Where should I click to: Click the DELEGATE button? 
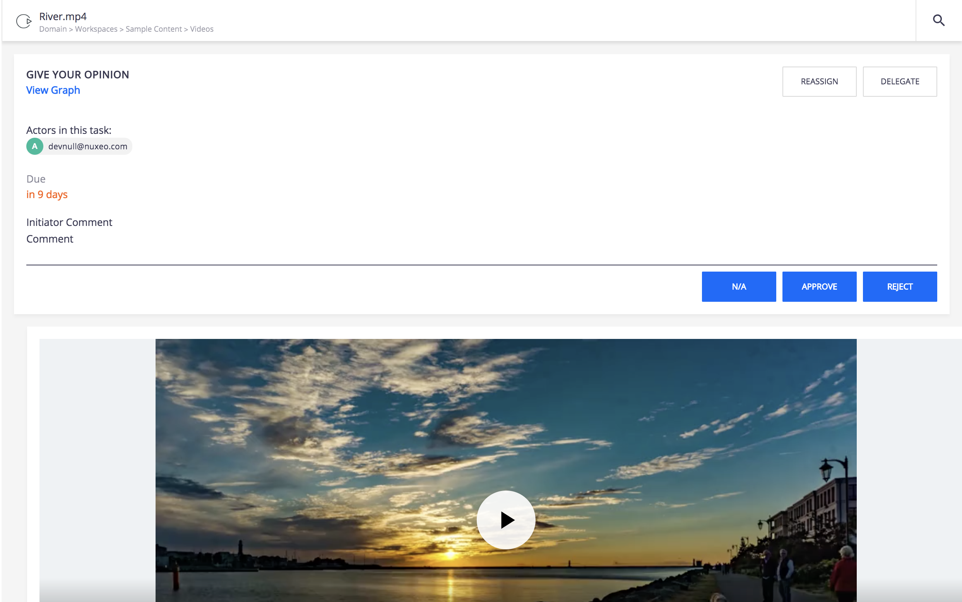(x=899, y=82)
